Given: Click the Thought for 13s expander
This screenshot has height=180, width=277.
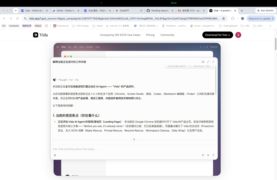Looking at the screenshot, I should [68, 80].
